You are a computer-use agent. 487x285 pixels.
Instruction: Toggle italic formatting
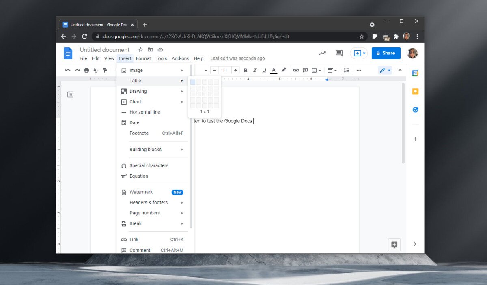255,70
